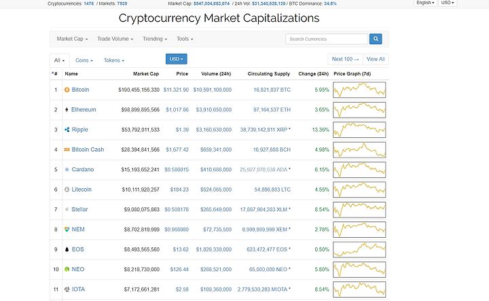Click the EOS logo icon
489x301 pixels.
coord(67,249)
